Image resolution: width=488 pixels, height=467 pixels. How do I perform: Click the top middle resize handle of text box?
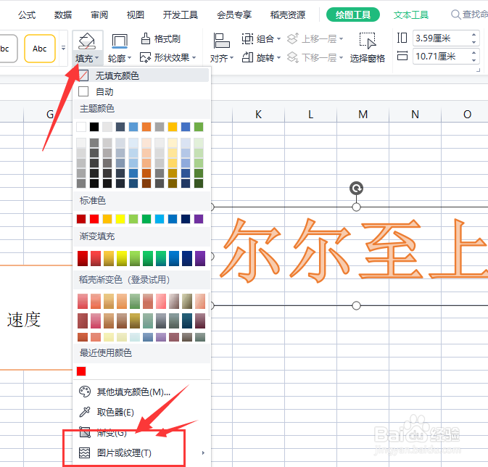click(x=356, y=207)
